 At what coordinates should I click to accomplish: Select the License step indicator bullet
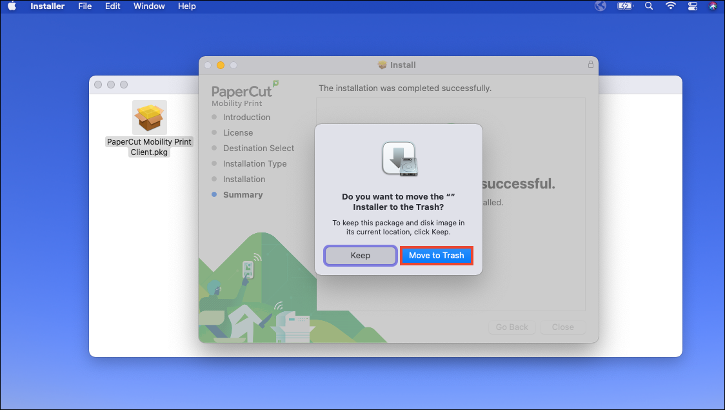click(215, 132)
